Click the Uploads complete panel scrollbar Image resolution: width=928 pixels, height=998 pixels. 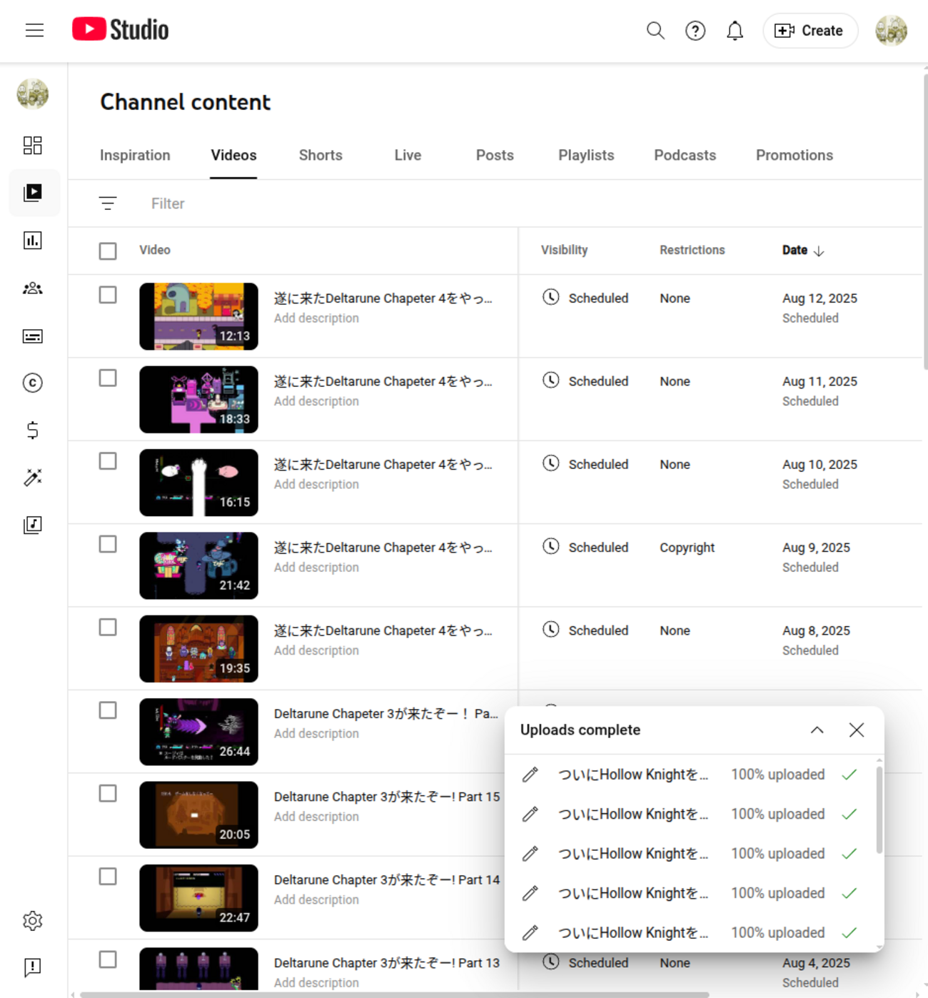click(879, 810)
